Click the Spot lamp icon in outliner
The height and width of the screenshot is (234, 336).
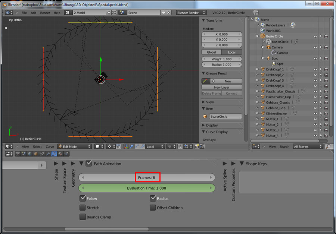point(268,58)
